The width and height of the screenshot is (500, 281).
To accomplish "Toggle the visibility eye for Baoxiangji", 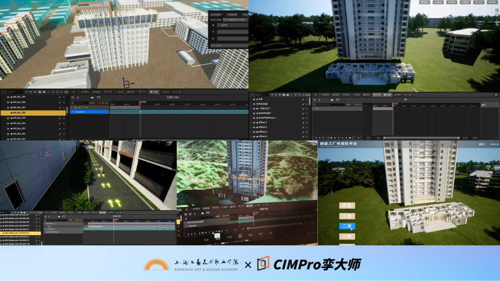I will 254,104.
